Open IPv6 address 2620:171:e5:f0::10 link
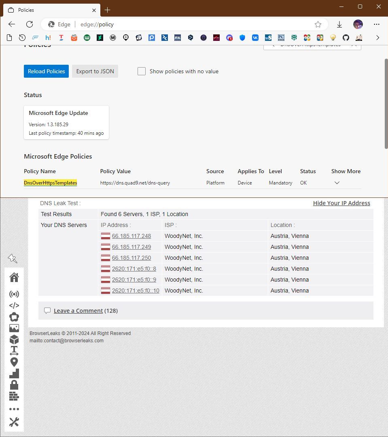The height and width of the screenshot is (437, 388). (x=136, y=291)
